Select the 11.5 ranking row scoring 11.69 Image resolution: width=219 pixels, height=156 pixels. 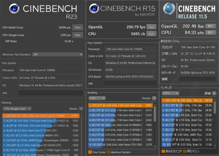point(187,144)
